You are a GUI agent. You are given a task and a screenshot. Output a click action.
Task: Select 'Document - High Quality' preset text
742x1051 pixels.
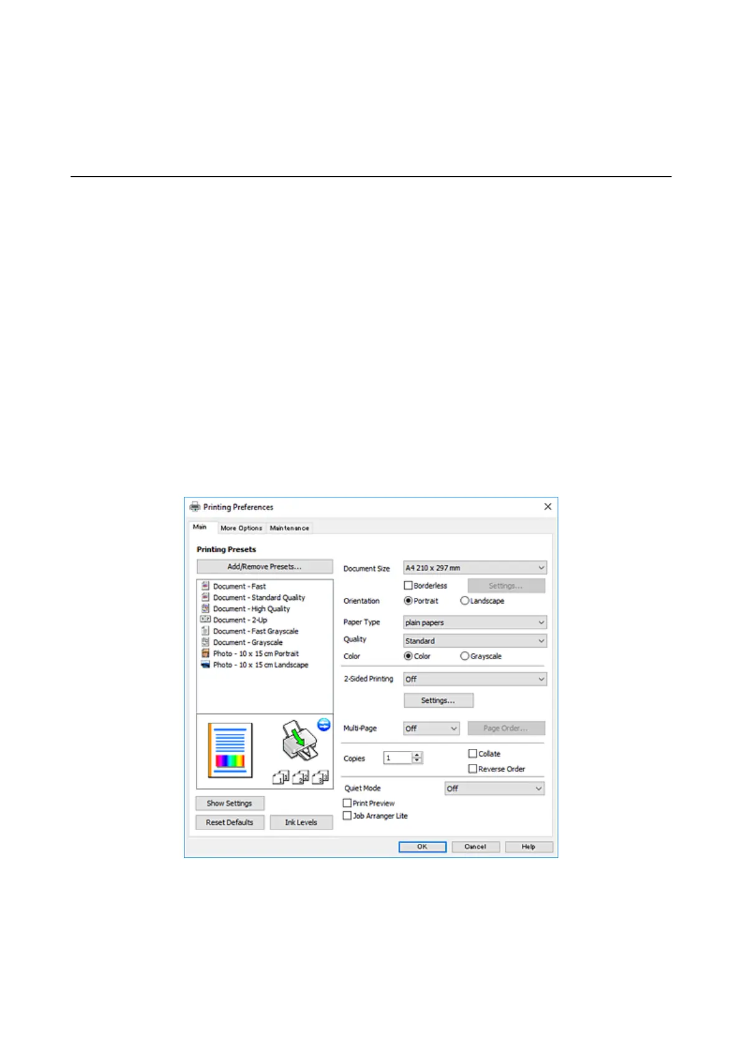click(x=251, y=609)
